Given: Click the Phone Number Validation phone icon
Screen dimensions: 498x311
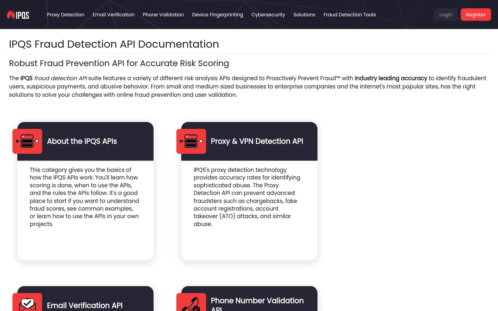Looking at the screenshot, I should pyautogui.click(x=191, y=302).
